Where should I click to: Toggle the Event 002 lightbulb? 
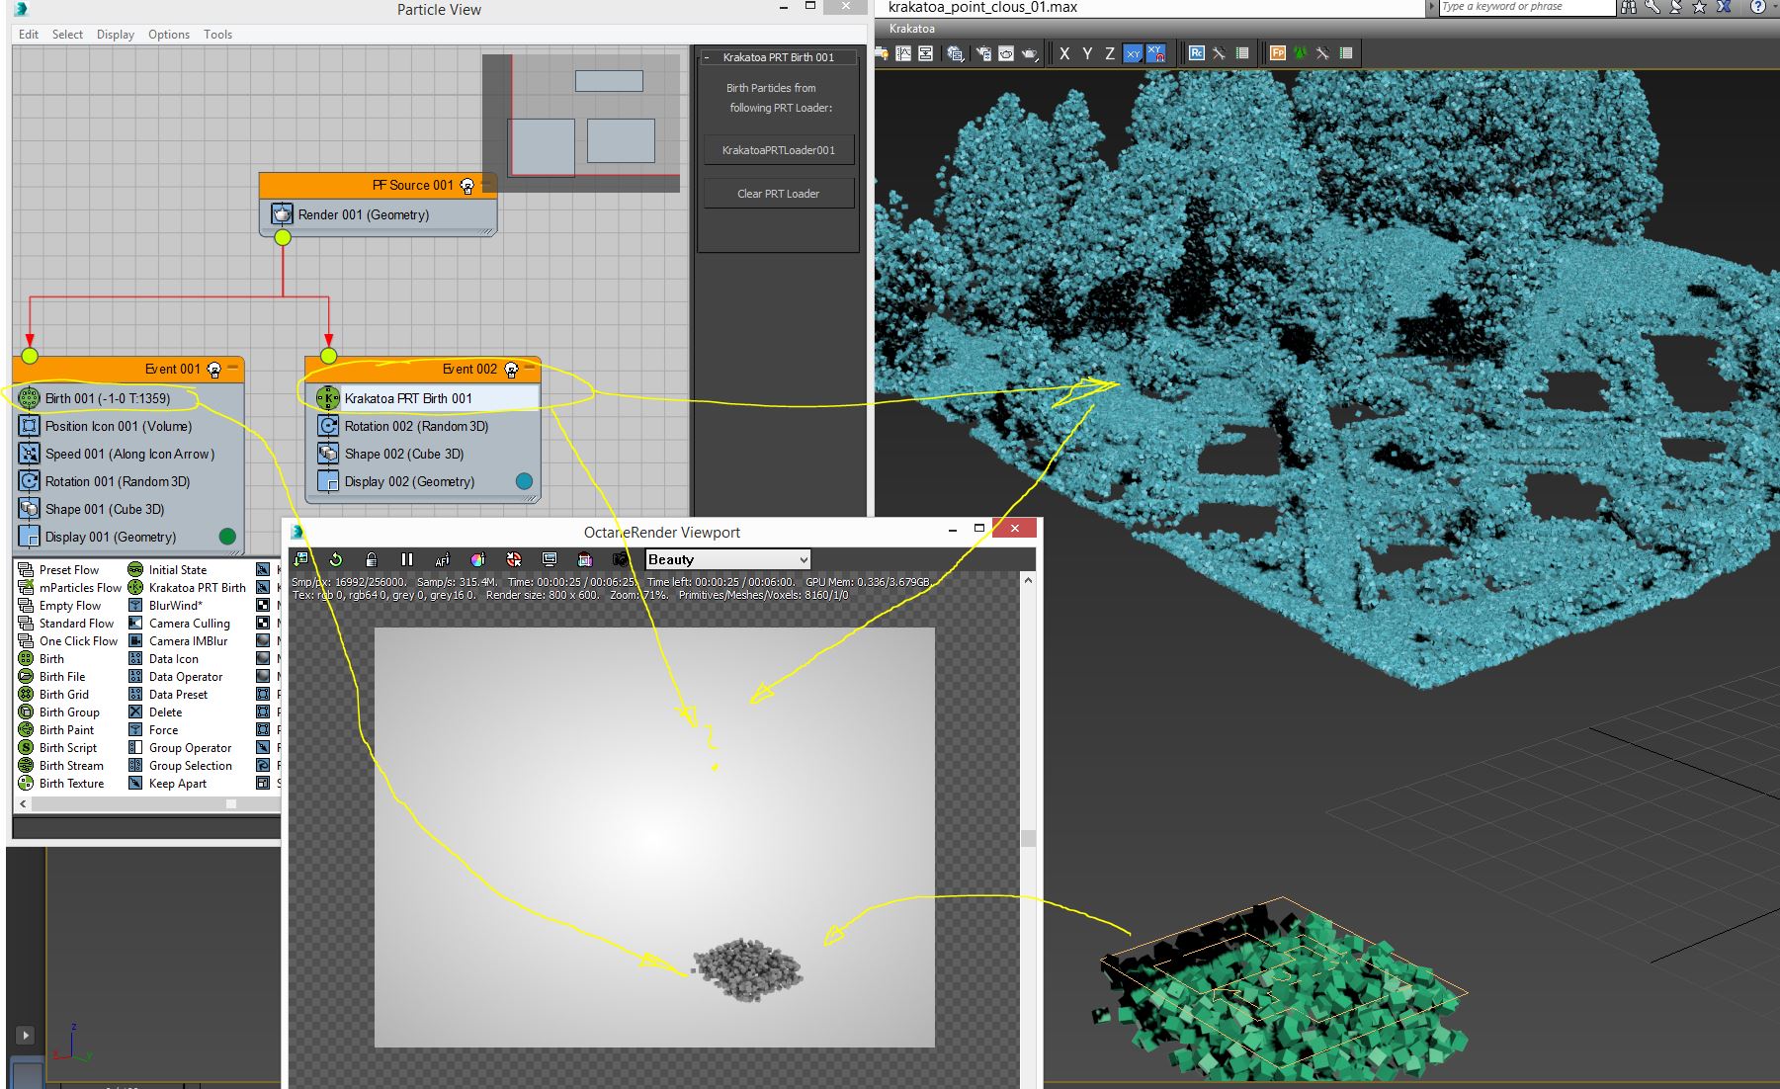tap(511, 370)
